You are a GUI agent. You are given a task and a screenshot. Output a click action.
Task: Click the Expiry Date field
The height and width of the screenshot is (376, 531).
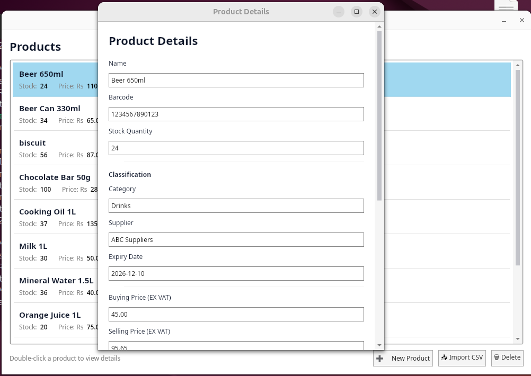(236, 274)
